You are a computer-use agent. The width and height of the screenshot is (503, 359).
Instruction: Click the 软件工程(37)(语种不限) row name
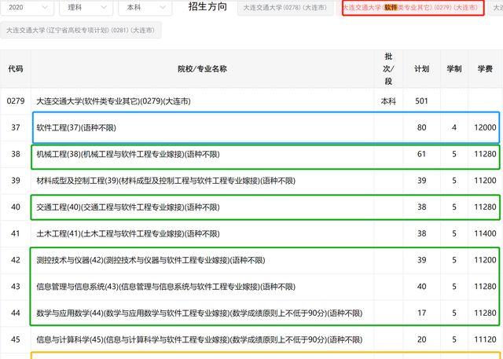[x=76, y=127]
